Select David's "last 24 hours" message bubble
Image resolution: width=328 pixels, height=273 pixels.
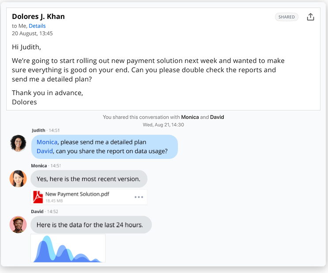[x=90, y=225]
